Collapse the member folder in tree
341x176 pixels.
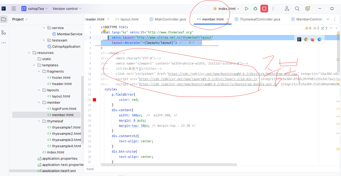pyautogui.click(x=39, y=102)
